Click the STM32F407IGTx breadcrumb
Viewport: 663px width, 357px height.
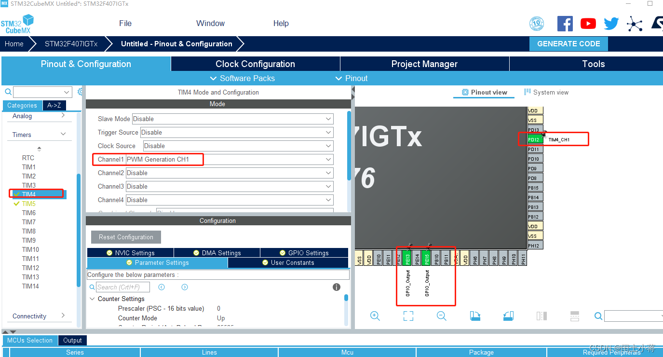click(71, 43)
